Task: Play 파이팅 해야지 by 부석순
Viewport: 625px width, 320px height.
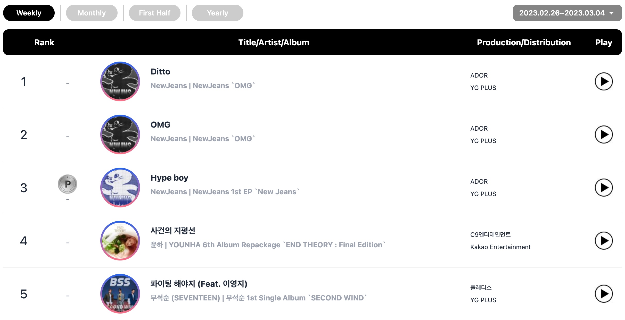Action: point(604,294)
